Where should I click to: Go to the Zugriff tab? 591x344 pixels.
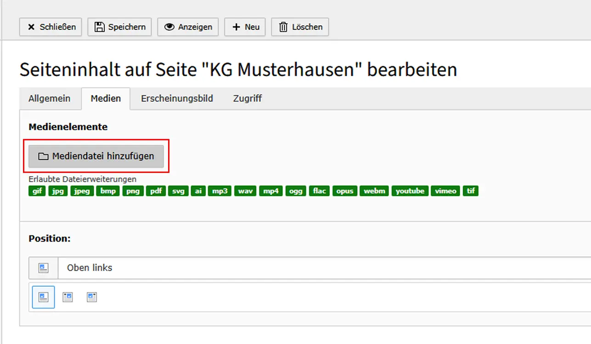[248, 99]
